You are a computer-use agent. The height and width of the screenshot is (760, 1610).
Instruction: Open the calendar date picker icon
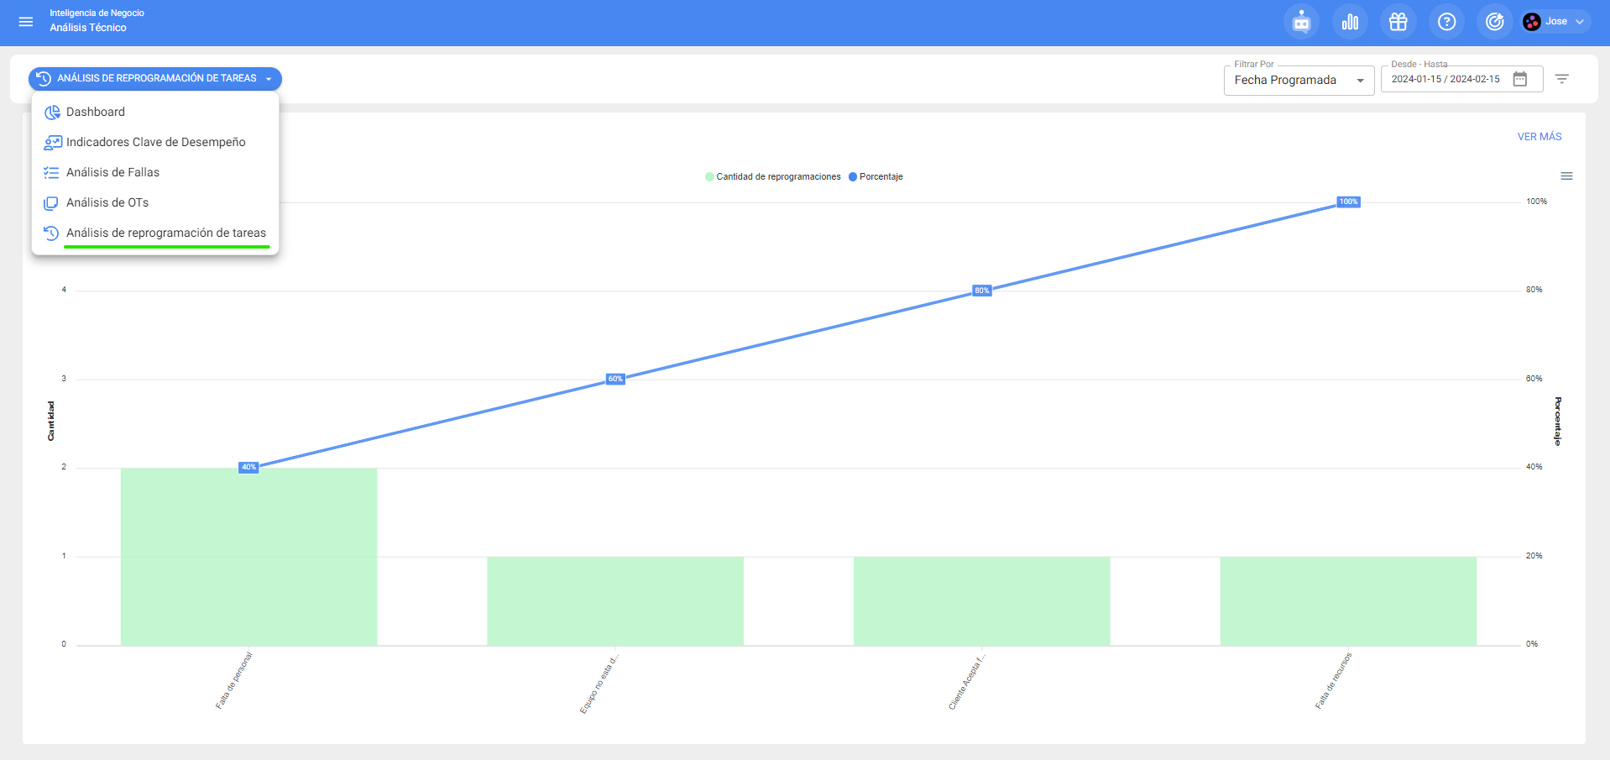point(1519,79)
